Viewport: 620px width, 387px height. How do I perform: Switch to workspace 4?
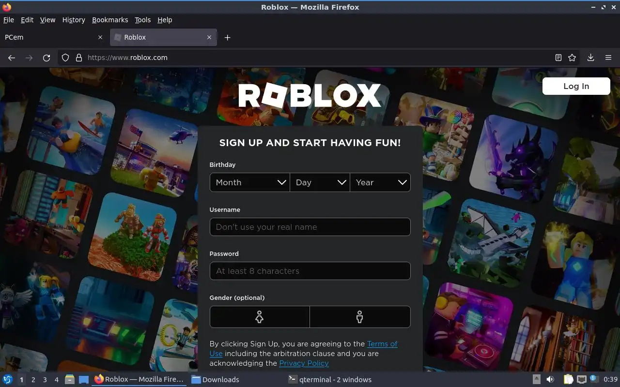[x=57, y=380]
